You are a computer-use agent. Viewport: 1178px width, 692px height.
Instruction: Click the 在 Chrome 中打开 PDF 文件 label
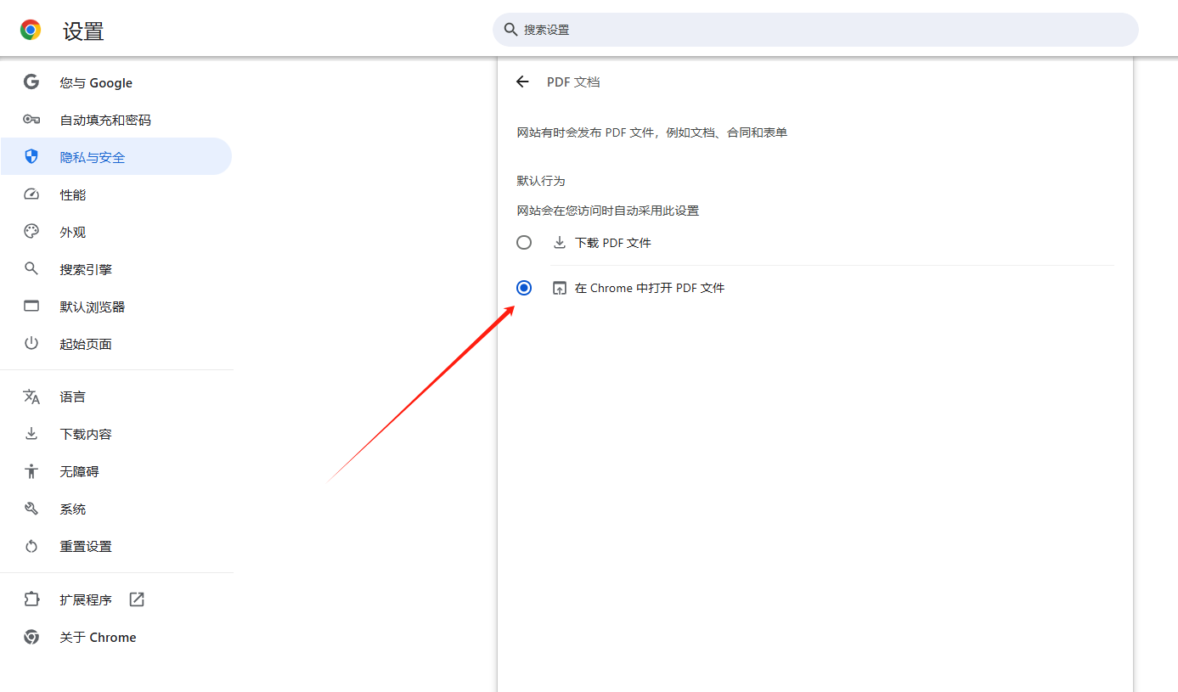[650, 288]
